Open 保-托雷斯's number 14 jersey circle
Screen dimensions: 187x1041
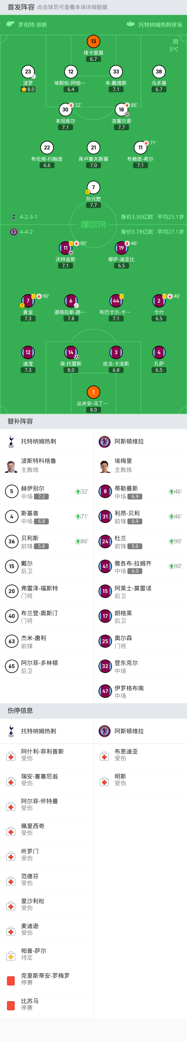[71, 352]
